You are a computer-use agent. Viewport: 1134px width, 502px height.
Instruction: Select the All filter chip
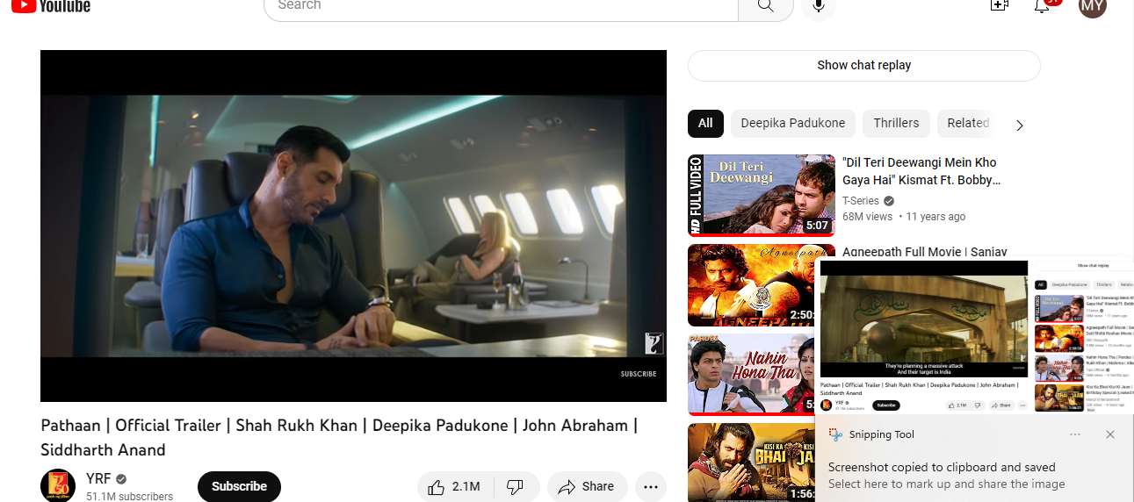click(x=705, y=123)
